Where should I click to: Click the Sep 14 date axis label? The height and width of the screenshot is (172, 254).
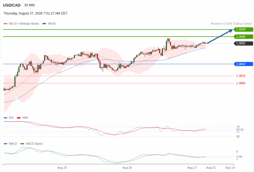coord(230,168)
